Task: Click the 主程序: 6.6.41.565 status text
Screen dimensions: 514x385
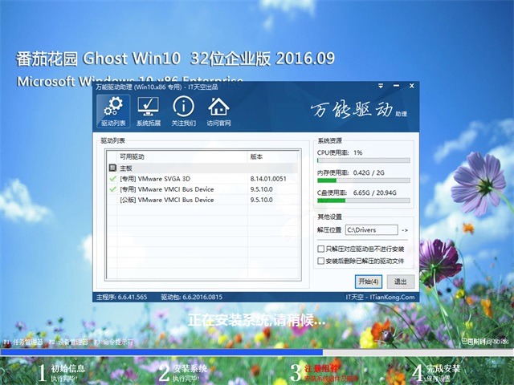Action: click(x=121, y=297)
